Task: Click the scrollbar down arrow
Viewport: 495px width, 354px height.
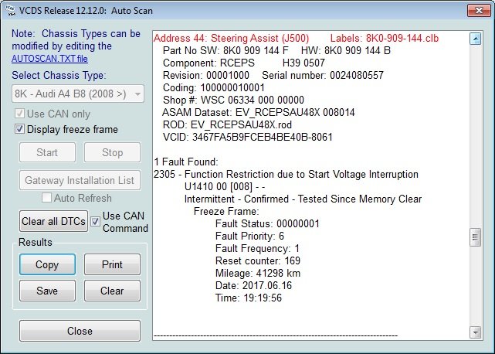Action: click(x=475, y=332)
